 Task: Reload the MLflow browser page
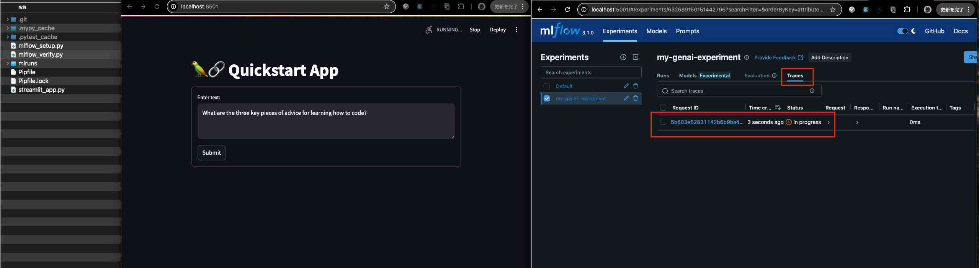[567, 10]
